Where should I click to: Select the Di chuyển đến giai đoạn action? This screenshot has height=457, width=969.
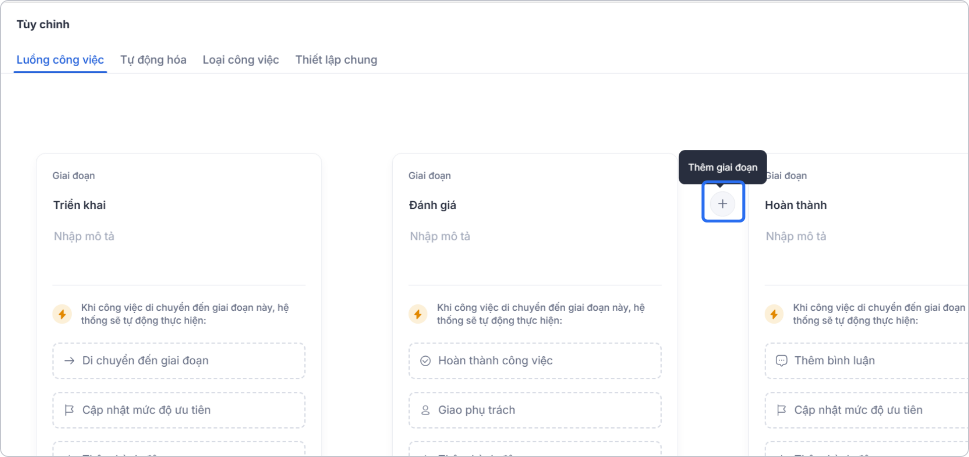pos(178,361)
